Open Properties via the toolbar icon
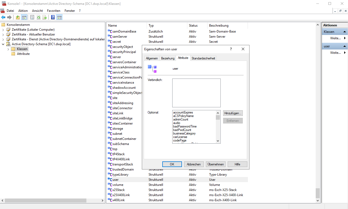The height and width of the screenshot is (209, 348). tap(32, 17)
